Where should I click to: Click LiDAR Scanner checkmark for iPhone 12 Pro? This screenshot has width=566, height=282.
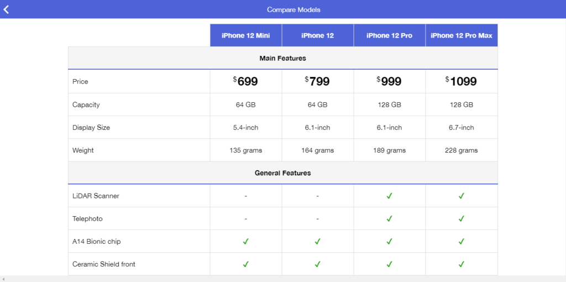coord(389,196)
